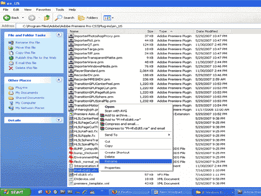
Task: Open the Tools menu
Action: (60, 10)
